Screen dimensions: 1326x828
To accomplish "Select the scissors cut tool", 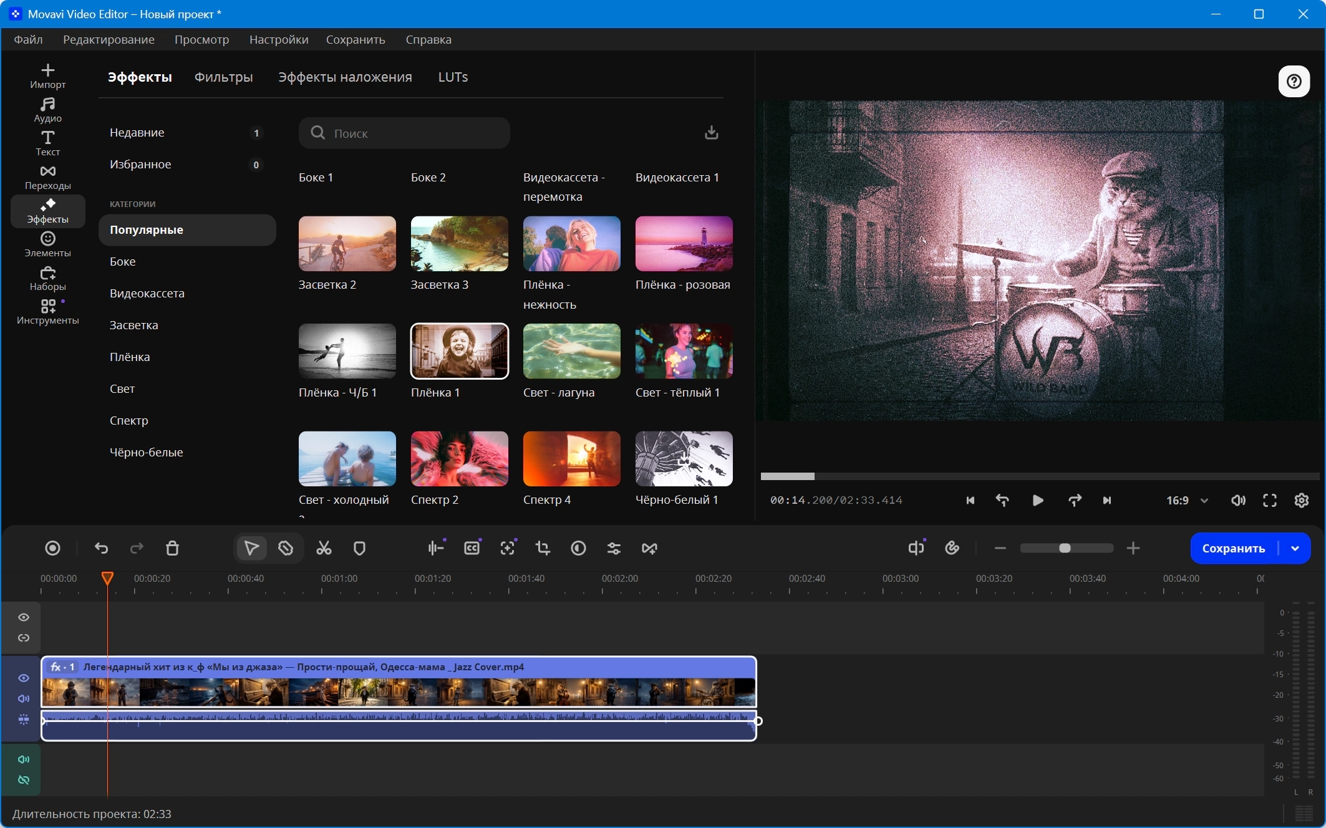I will coord(324,548).
